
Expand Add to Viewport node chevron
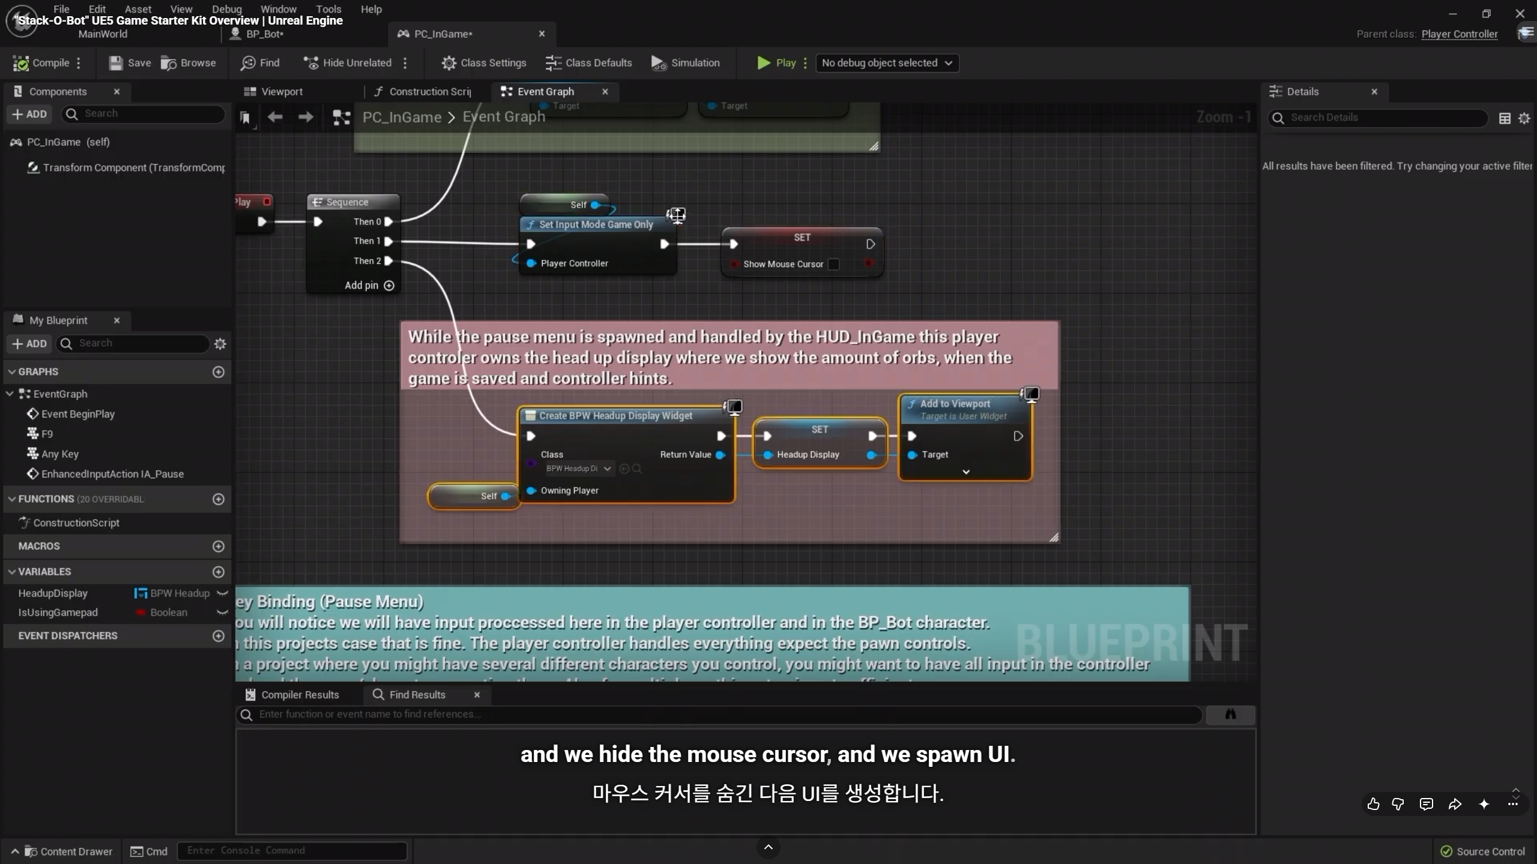(966, 472)
